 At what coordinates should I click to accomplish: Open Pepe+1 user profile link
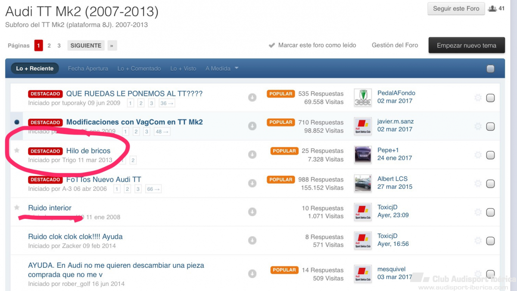(388, 150)
